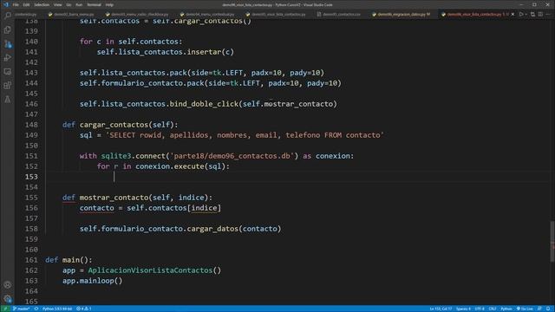
Task: Open Remote Explorer view in activity bar
Action: pos(8,71)
